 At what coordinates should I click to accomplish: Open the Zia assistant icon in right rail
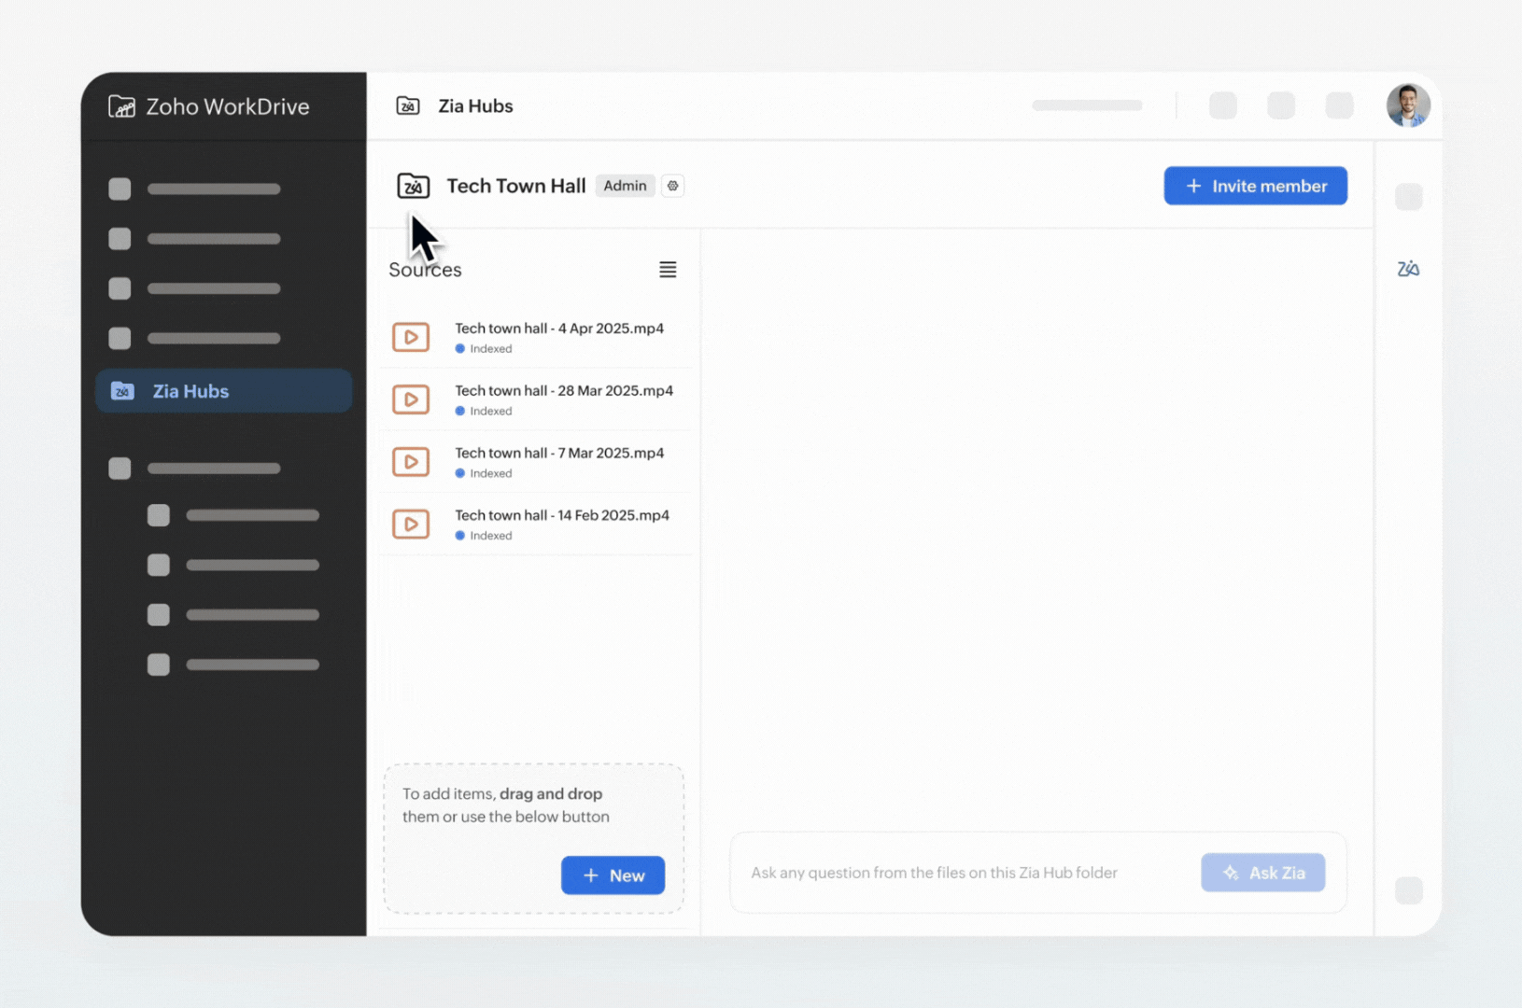coord(1408,269)
